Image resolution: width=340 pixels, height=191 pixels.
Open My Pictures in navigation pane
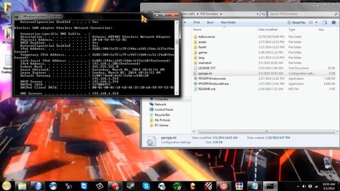click(x=162, y=120)
